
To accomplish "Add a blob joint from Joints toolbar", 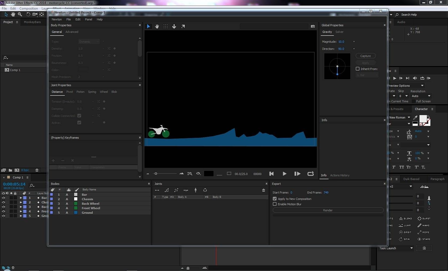I will 205,190.
